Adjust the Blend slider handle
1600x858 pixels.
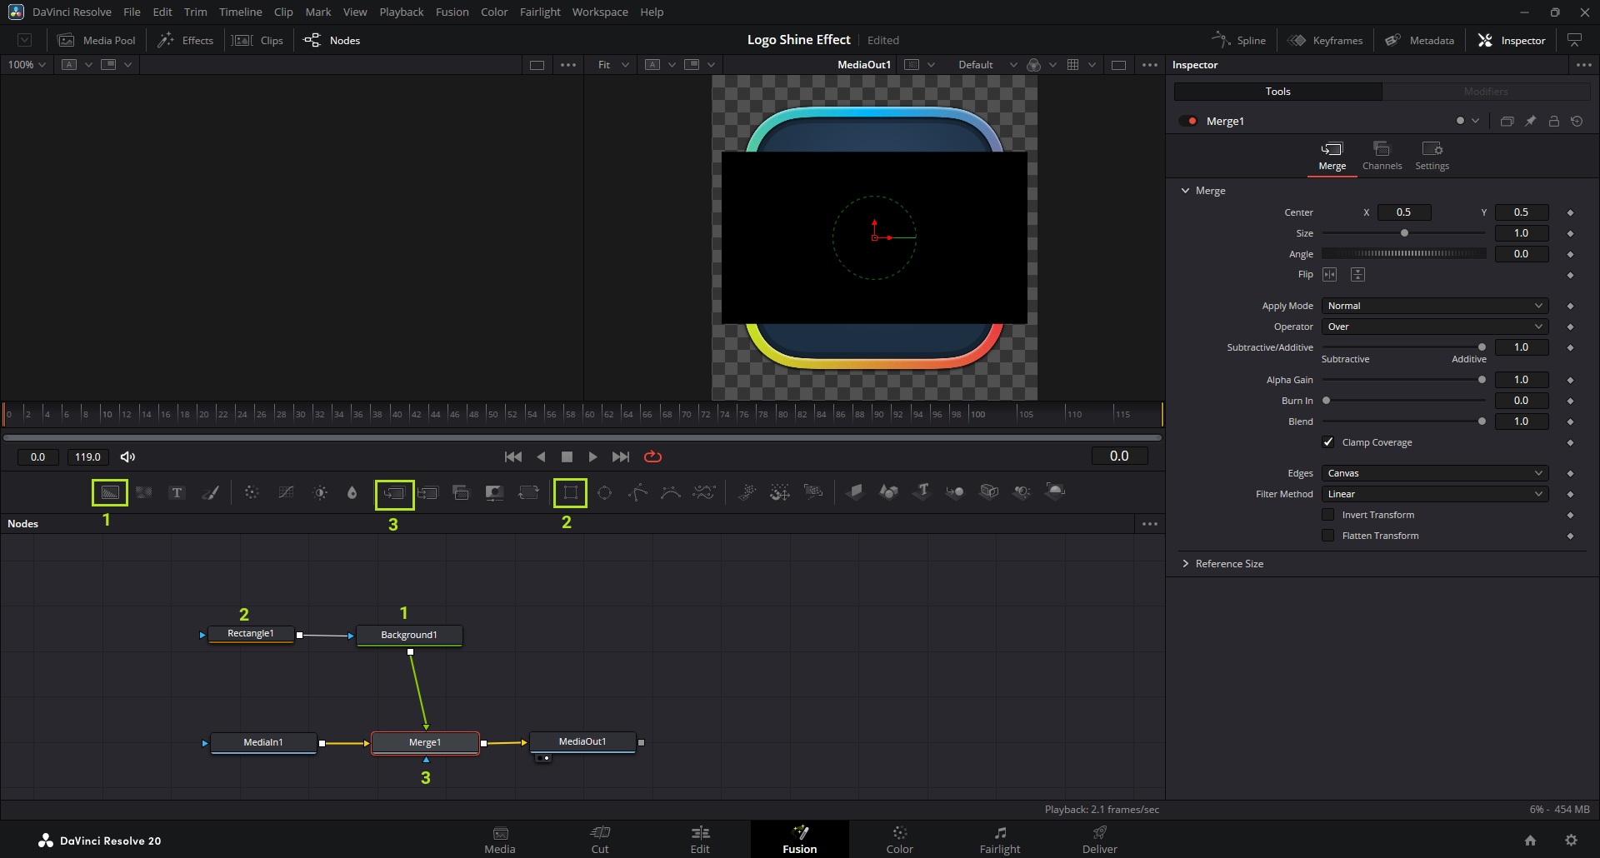click(1482, 422)
